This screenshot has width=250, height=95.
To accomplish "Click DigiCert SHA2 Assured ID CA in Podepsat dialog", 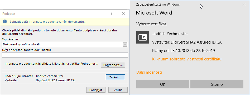I will [x=55, y=80].
